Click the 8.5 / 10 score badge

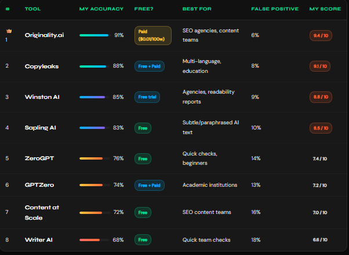[x=321, y=128]
